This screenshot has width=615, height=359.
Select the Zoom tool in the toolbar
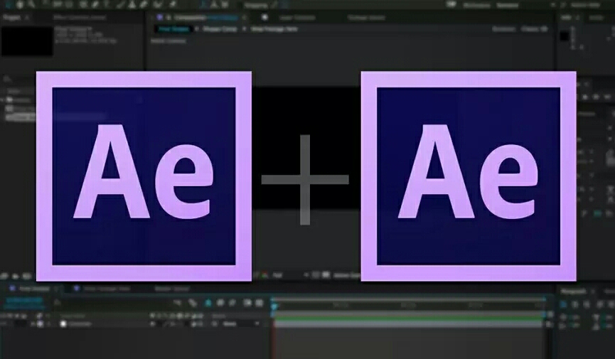[31, 4]
